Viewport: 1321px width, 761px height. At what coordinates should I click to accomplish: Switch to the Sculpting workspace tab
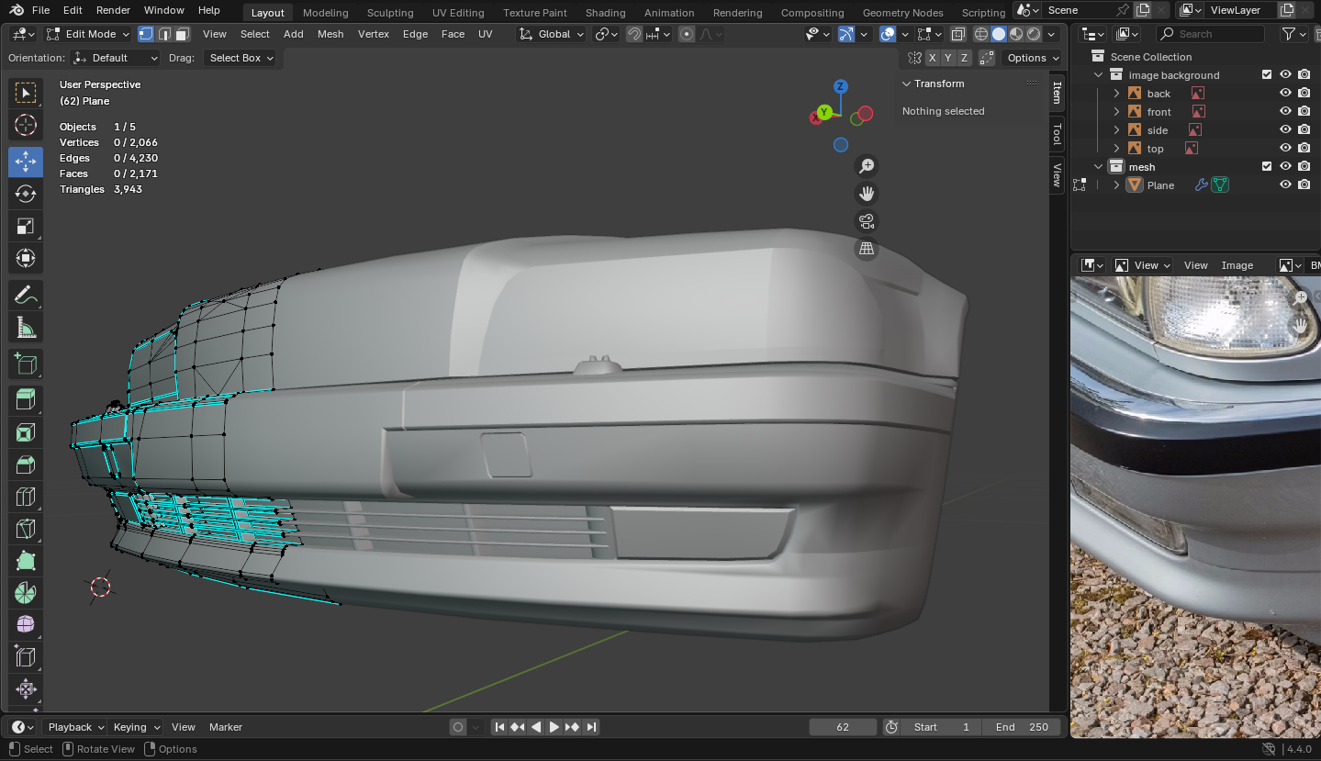click(x=390, y=13)
